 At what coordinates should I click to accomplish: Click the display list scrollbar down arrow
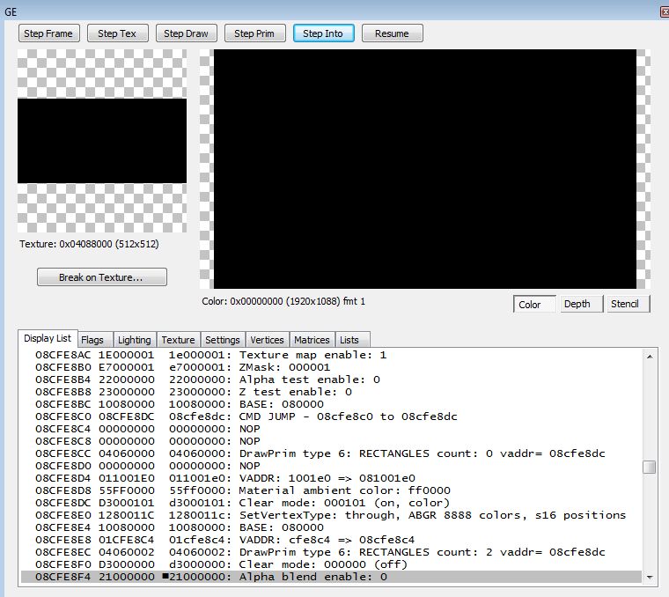point(650,577)
